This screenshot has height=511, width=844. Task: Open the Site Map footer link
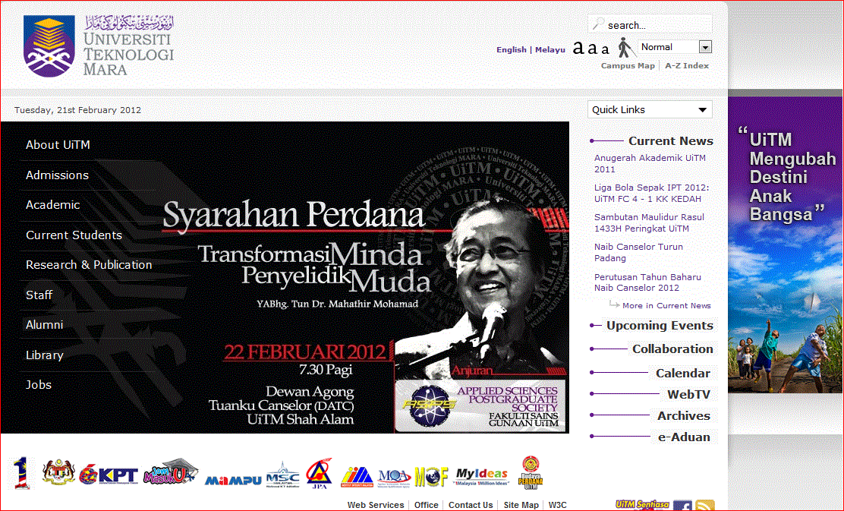(521, 505)
